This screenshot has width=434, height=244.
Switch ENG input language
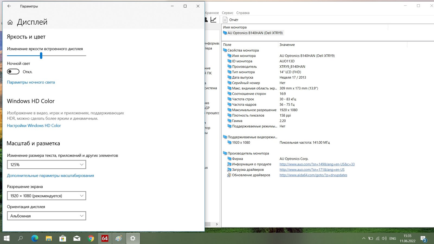pos(392,238)
